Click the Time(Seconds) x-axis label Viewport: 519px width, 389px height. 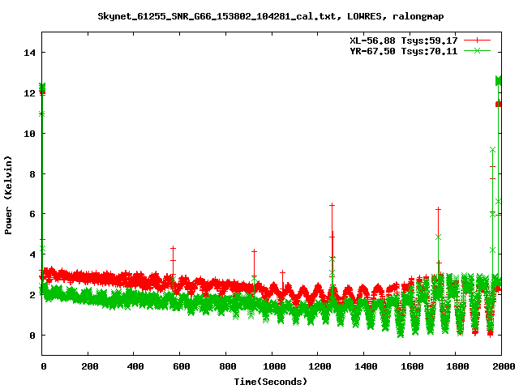coord(270,382)
